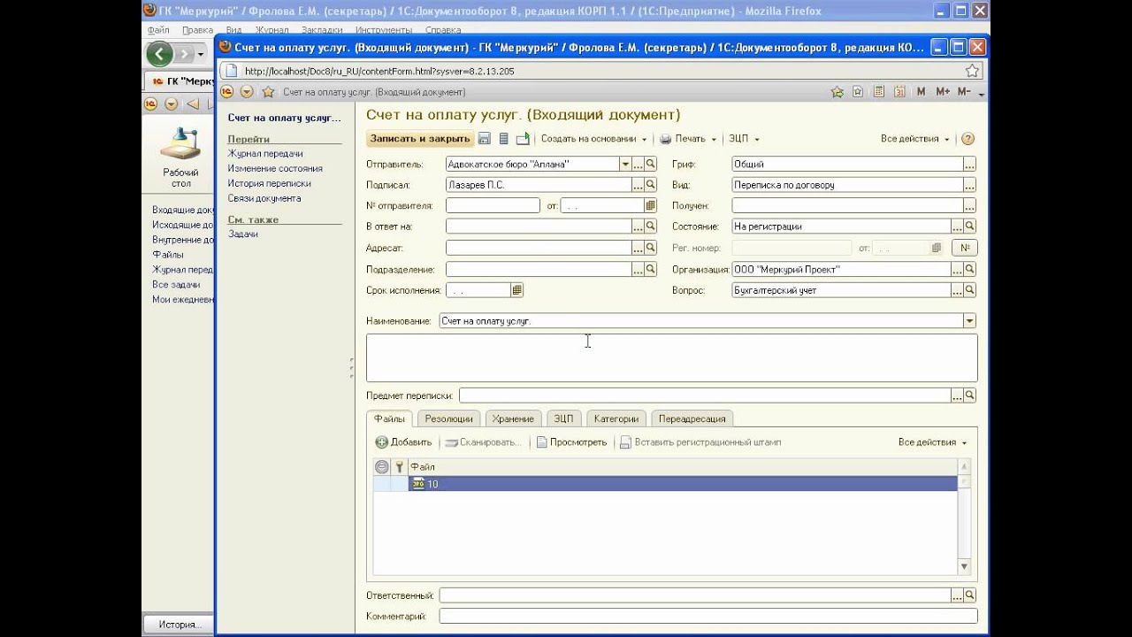Click the magnifier icon for Адресат field
The image size is (1132, 637).
click(651, 248)
